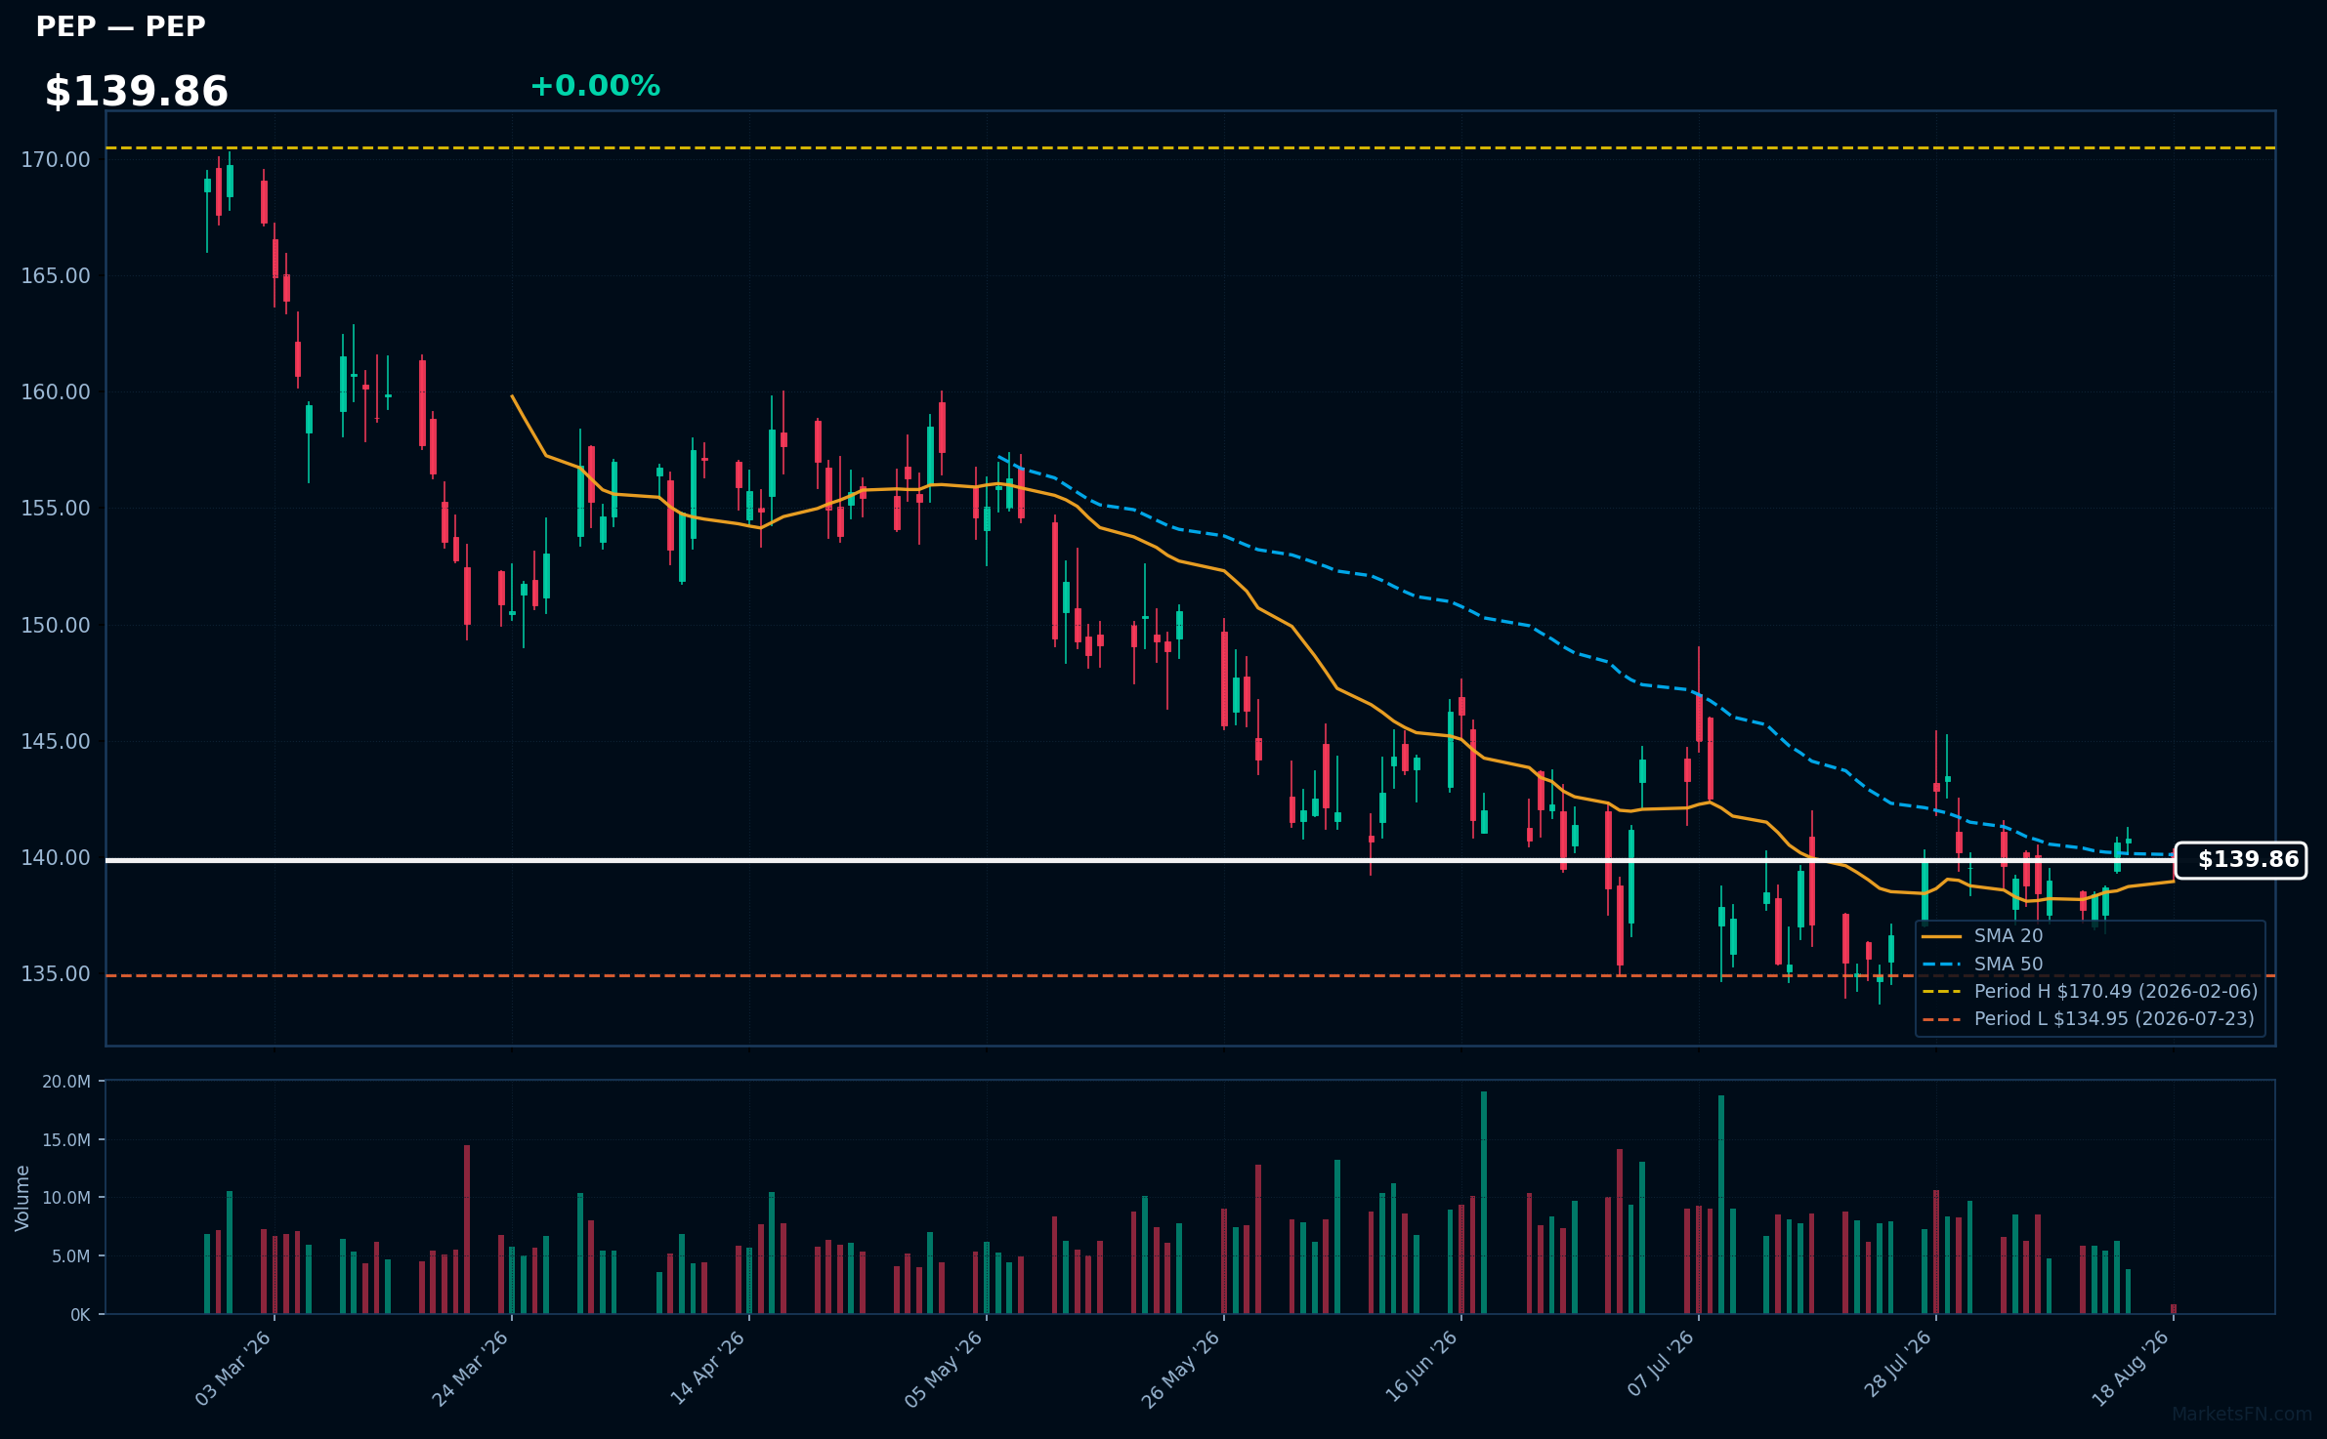Select the "26 May '26" date label
This screenshot has height=1439, width=2327.
(1181, 1369)
